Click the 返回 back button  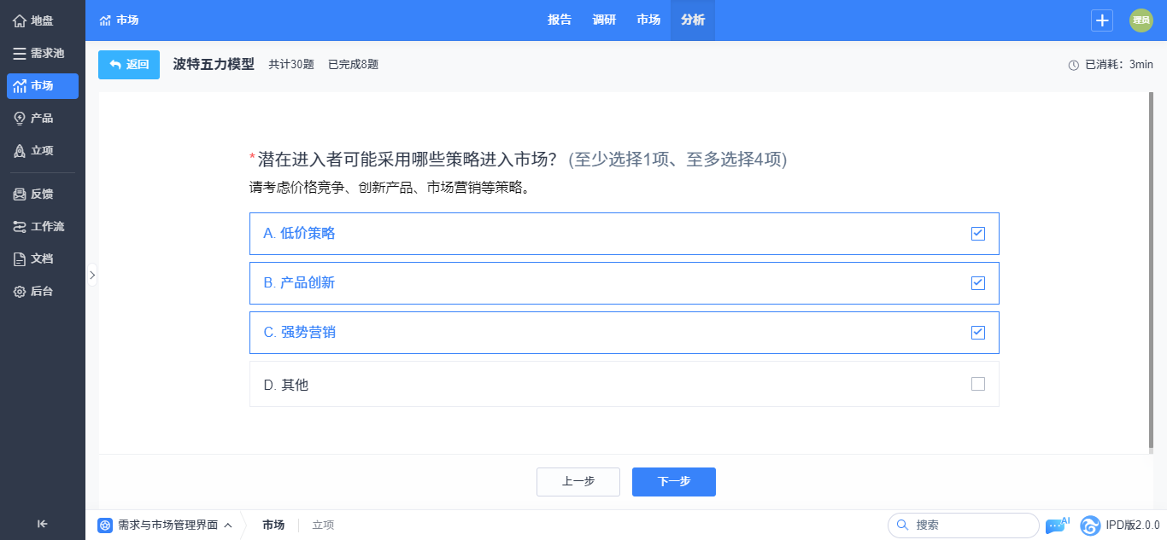(x=129, y=65)
